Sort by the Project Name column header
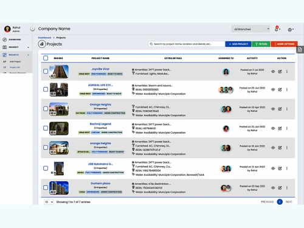This screenshot has width=304, height=228. coord(100,58)
